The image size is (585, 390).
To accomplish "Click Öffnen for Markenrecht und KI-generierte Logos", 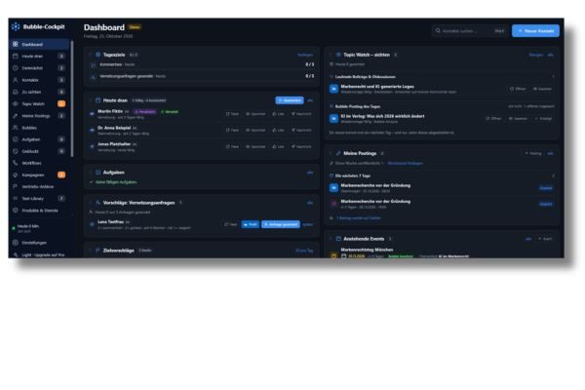I will 518,89.
